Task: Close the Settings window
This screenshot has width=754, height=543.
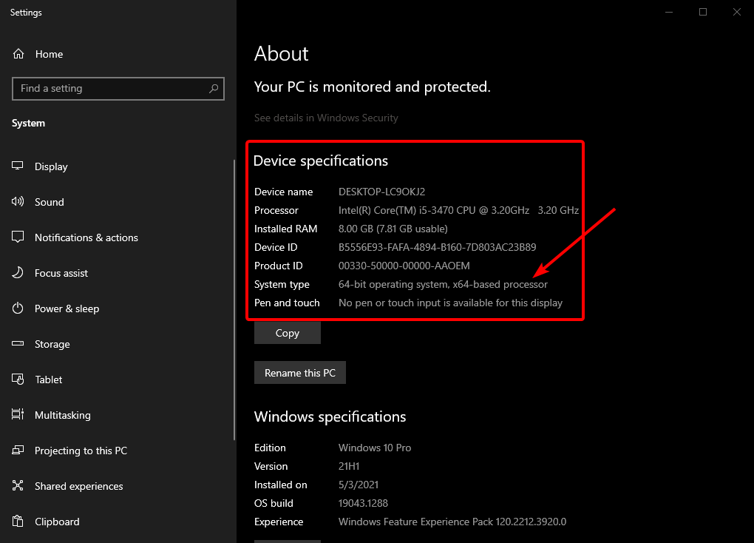Action: click(x=737, y=12)
